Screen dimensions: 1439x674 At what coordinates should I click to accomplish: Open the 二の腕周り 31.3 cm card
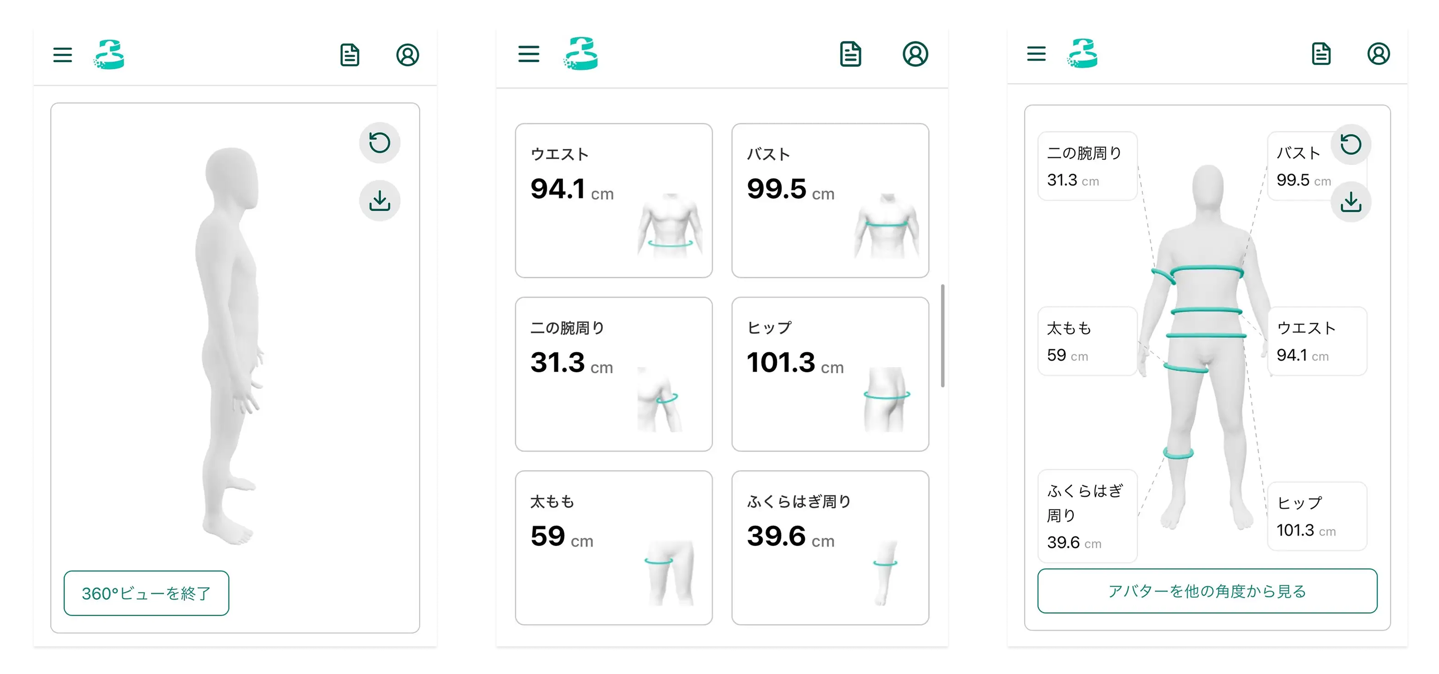(x=614, y=374)
